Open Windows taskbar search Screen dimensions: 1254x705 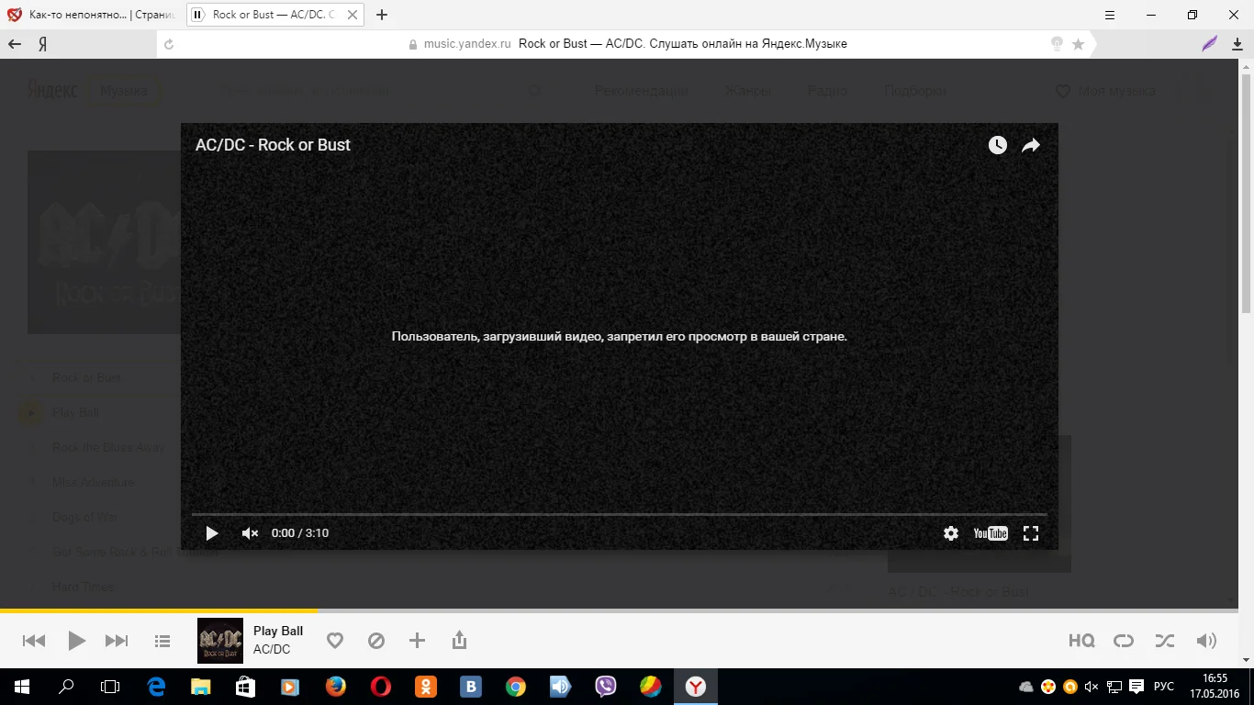(x=66, y=687)
